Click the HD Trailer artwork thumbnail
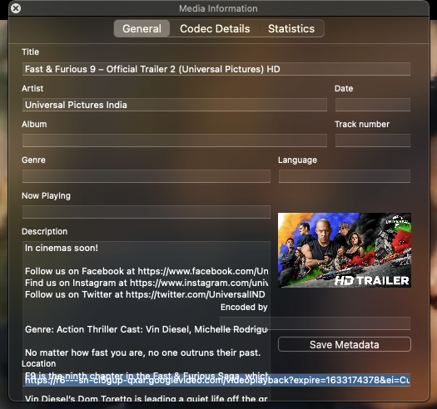This screenshot has width=437, height=409. [x=345, y=250]
